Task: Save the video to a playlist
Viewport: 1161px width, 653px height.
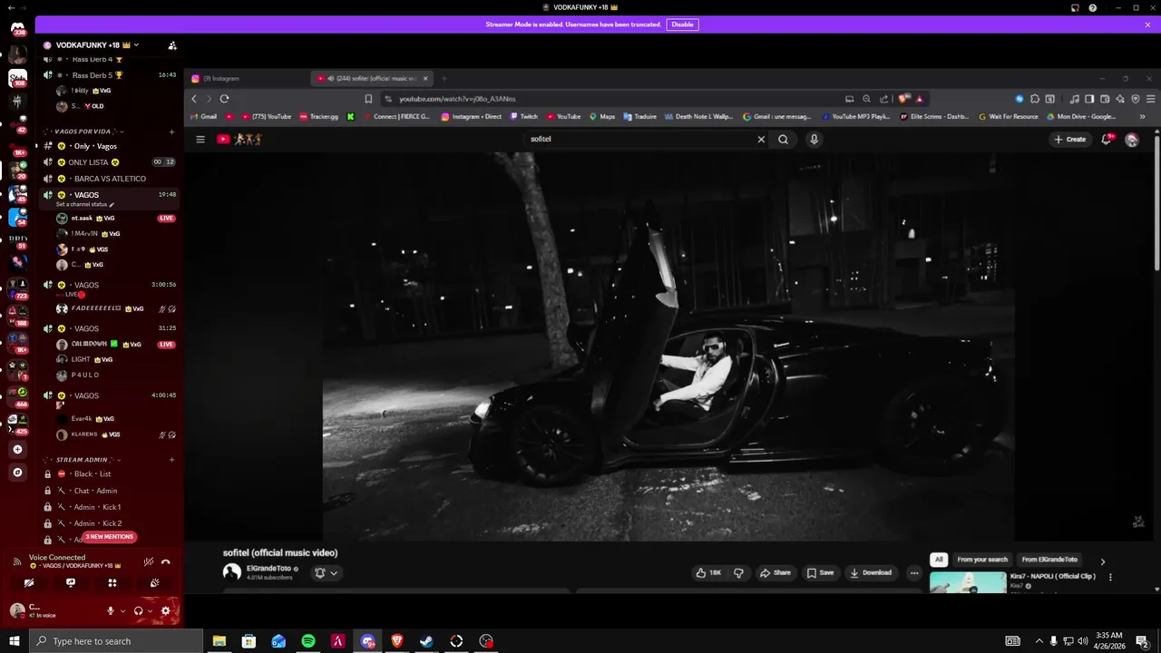Action: [820, 572]
